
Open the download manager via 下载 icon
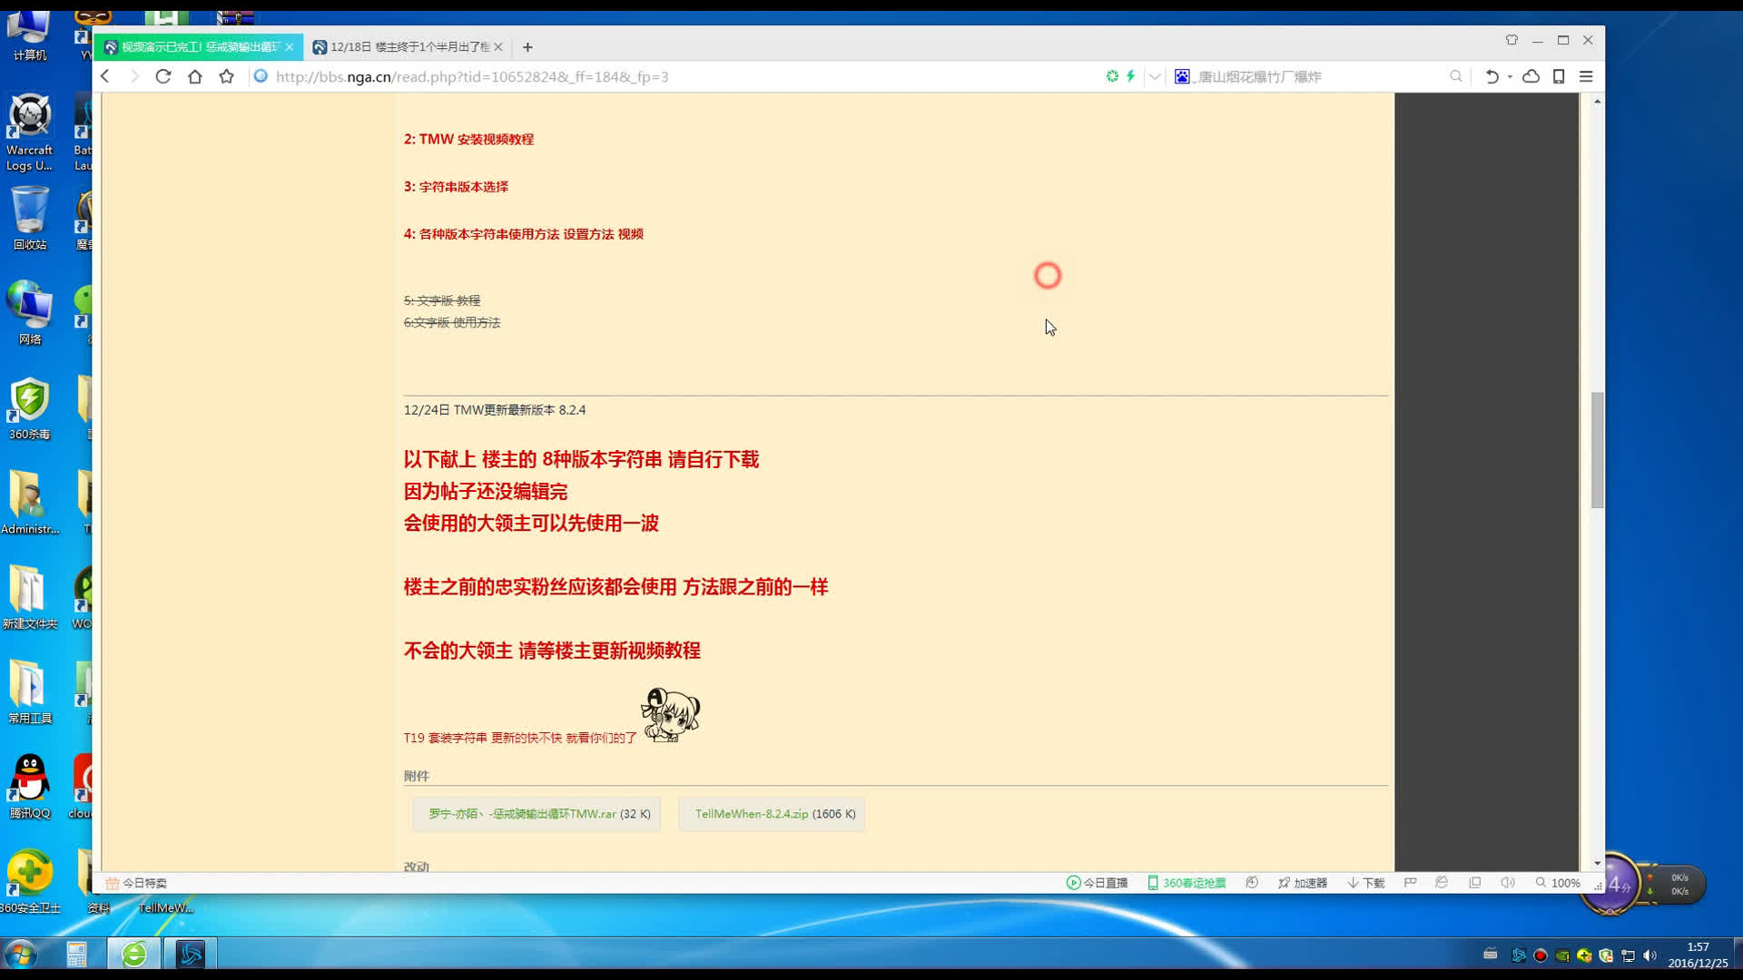(1364, 882)
